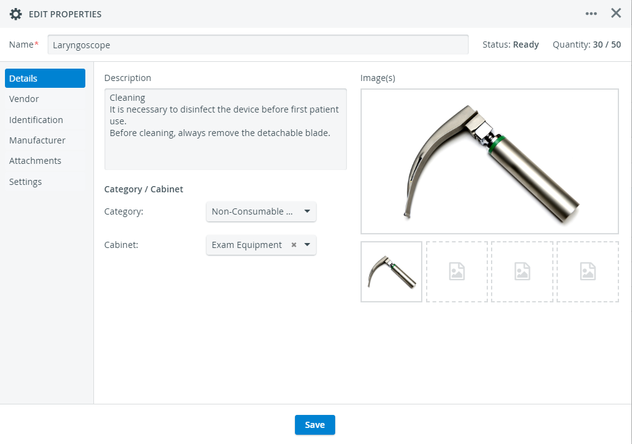Expand the Cabinet dropdown arrow
This screenshot has height=444, width=632.
tap(307, 245)
